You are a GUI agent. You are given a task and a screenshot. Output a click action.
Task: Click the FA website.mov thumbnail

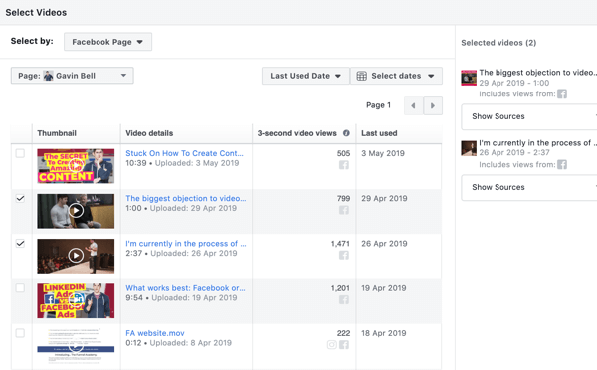(x=76, y=346)
